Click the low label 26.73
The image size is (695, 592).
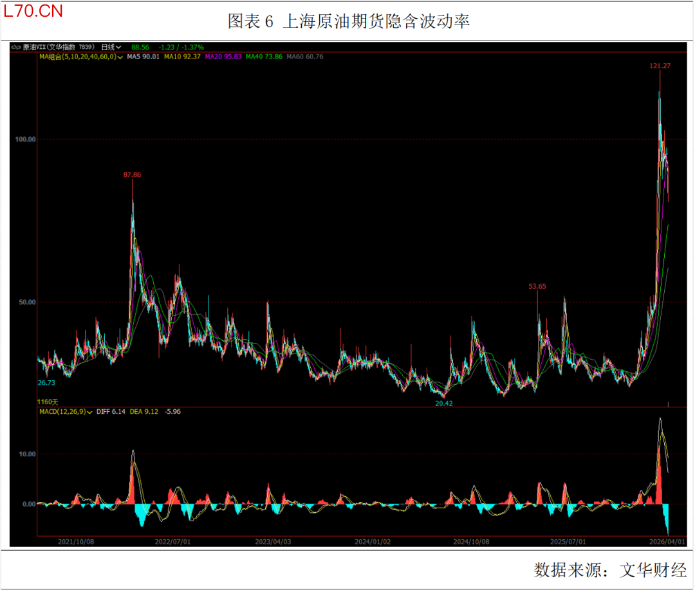pos(46,384)
